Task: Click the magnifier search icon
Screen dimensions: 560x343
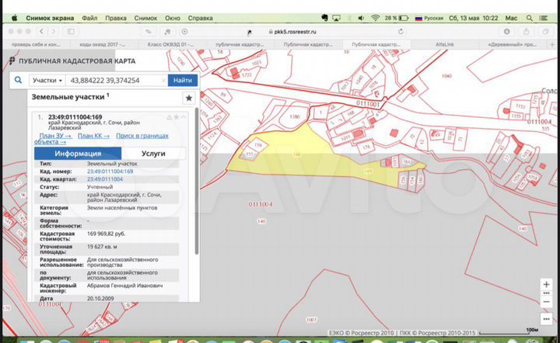Action: 16,80
